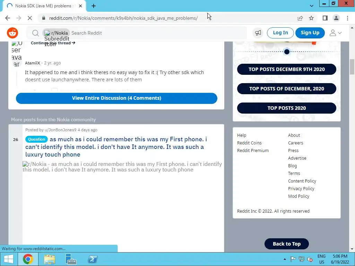Open Reddit Coins link

click(x=249, y=143)
